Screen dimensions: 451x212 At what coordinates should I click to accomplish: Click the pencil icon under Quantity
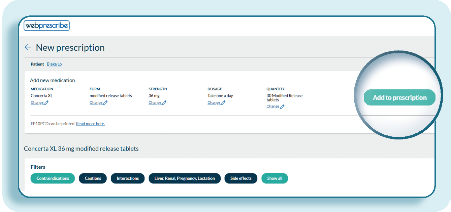tap(282, 107)
